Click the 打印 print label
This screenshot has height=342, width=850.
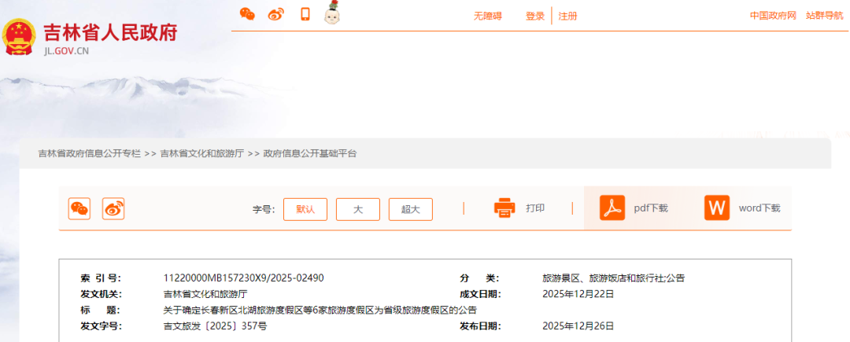coord(535,208)
